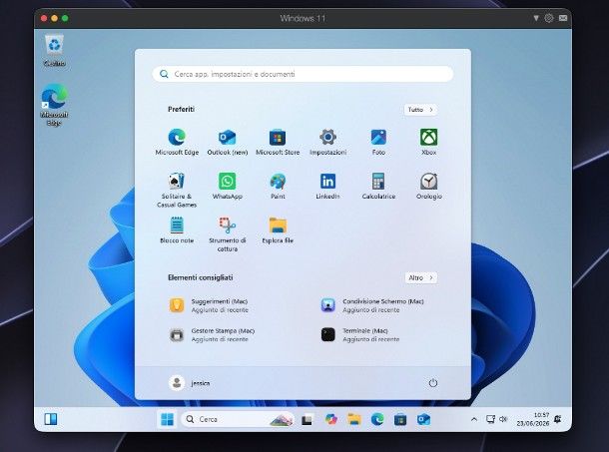Open File Explorer from the taskbar
This screenshot has height=452, width=609.
354,419
